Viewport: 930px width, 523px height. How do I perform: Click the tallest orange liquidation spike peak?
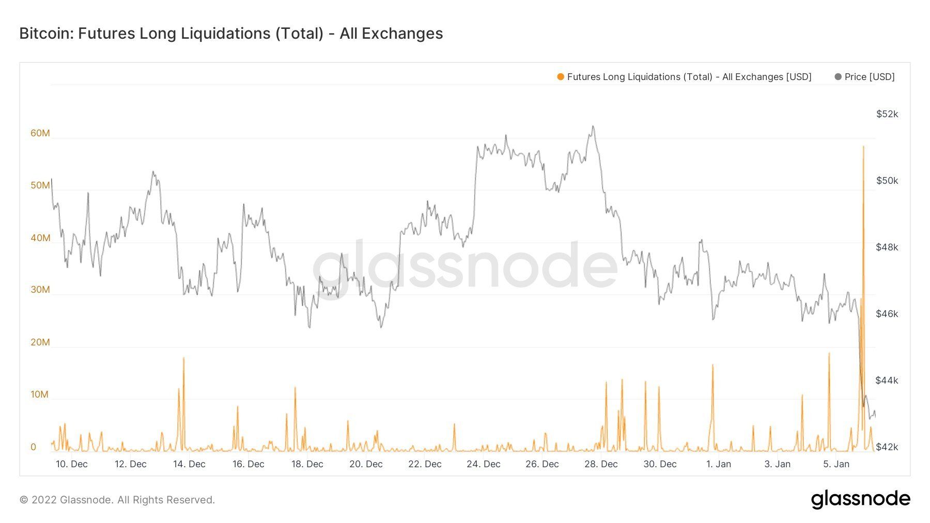click(863, 147)
